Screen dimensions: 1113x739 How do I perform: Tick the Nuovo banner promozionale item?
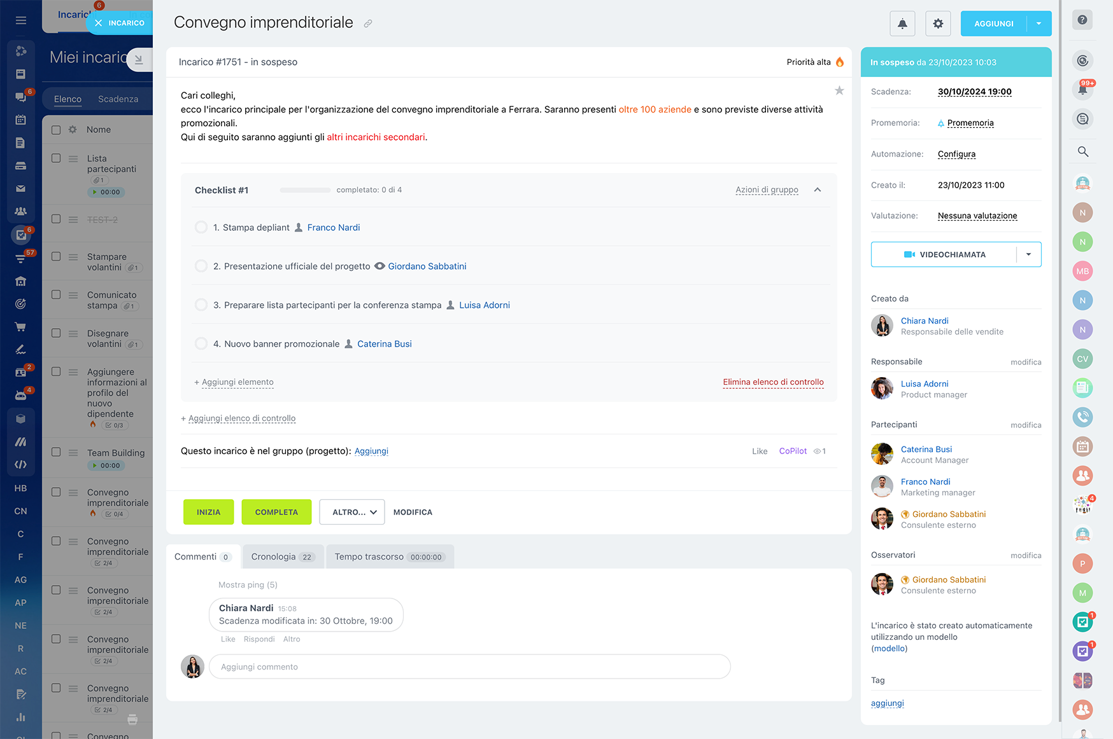201,344
